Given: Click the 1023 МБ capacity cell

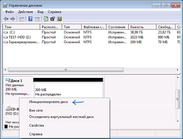Looking at the screenshot, I should 137,37.
